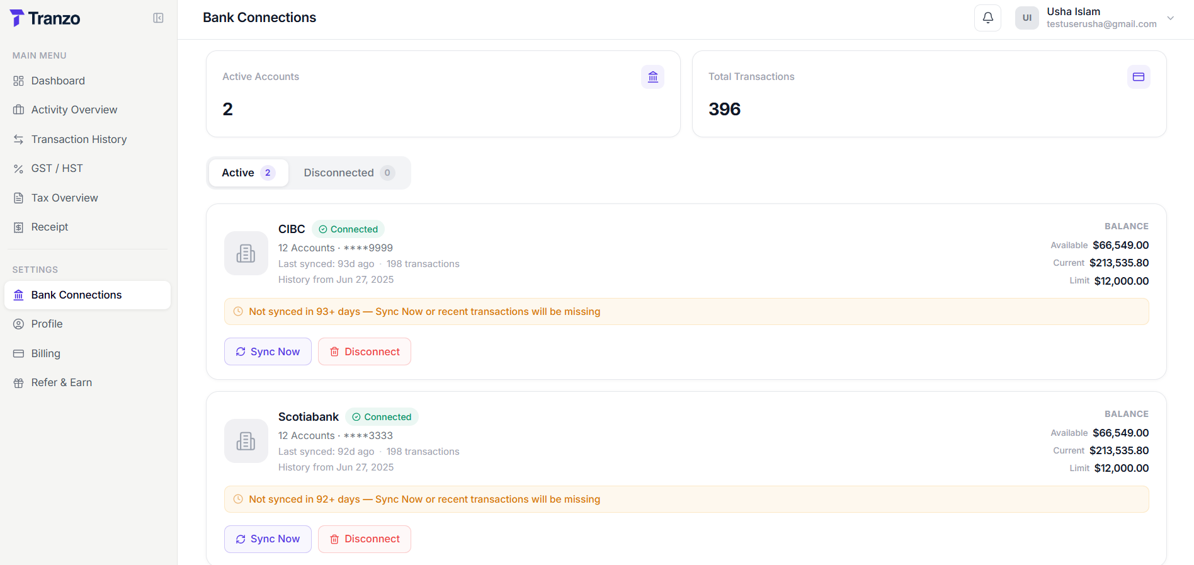Screen dimensions: 1194x565
Task: Switch to the Disconnected tab
Action: click(350, 173)
